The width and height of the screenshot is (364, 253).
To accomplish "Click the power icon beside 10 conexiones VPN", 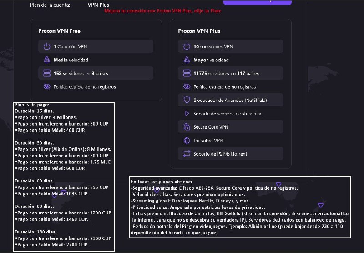I will point(187,46).
